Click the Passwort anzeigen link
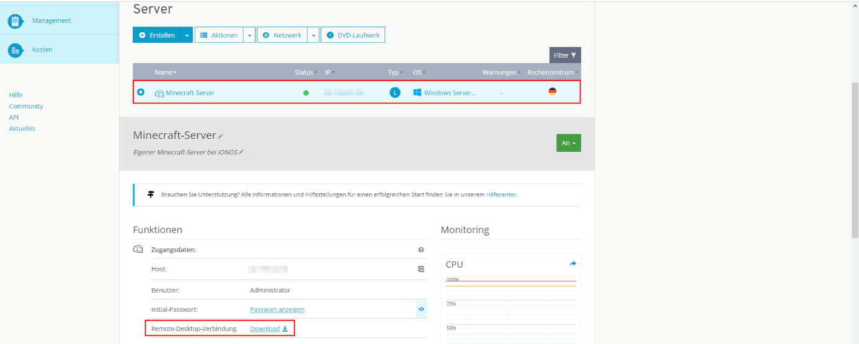Viewport: 859px width, 344px height. (x=277, y=309)
